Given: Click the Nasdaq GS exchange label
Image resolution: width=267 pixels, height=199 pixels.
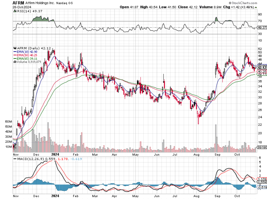Looking at the screenshot, I should [x=65, y=3].
